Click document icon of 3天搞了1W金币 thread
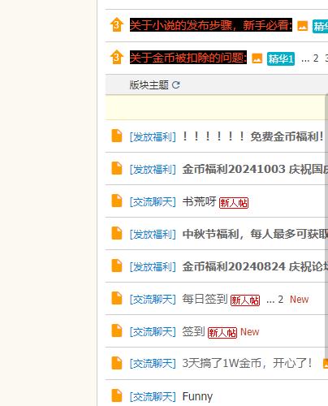Viewport: 328px width, 406px height. click(x=117, y=363)
